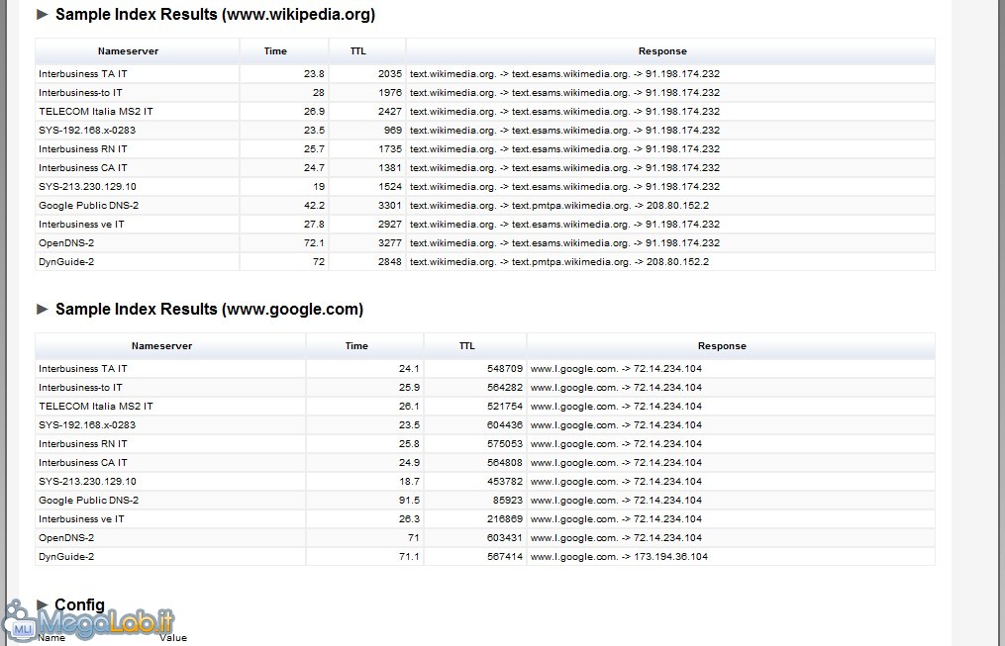Image resolution: width=1005 pixels, height=646 pixels.
Task: Select 'Interbusiness CA IT' in the wikipedia table
Action: pos(83,168)
